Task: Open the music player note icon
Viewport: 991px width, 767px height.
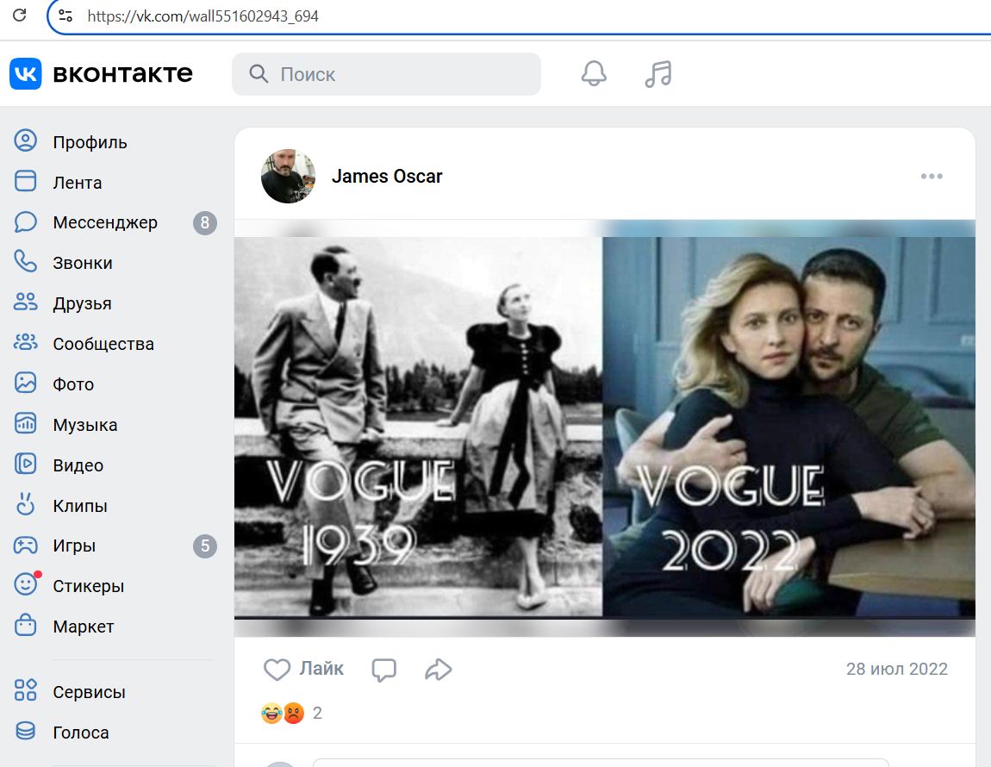Action: click(658, 74)
